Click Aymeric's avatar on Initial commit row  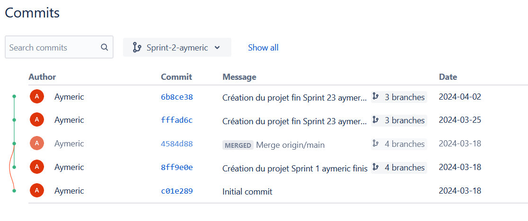point(37,191)
